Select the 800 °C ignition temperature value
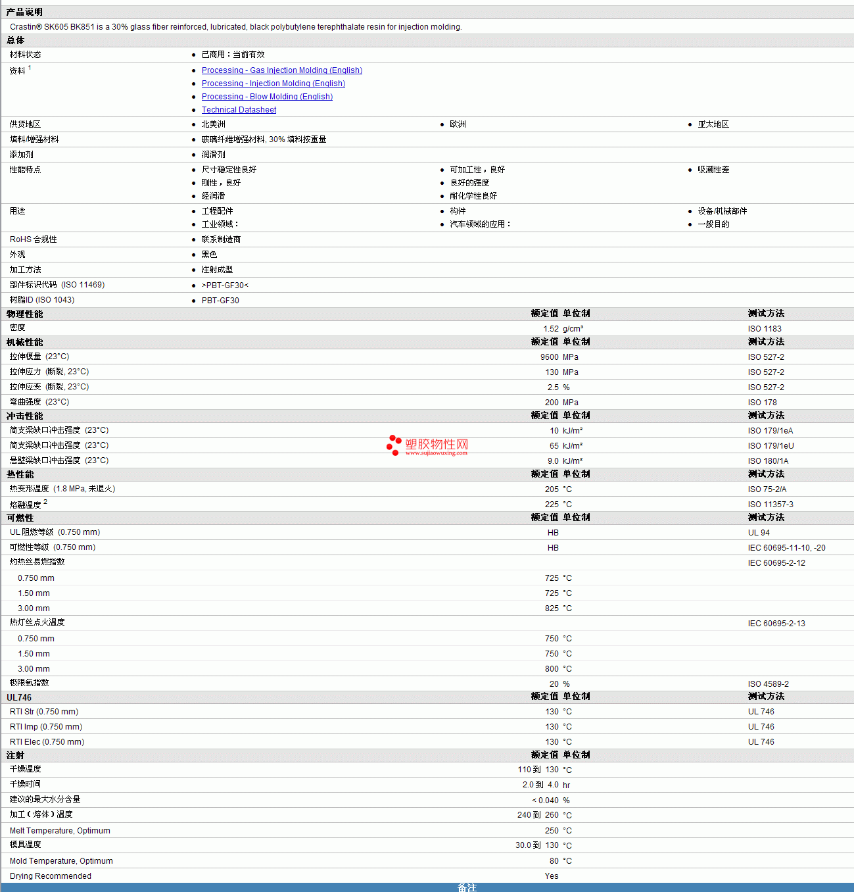Screen dimensions: 854x892 click(558, 669)
